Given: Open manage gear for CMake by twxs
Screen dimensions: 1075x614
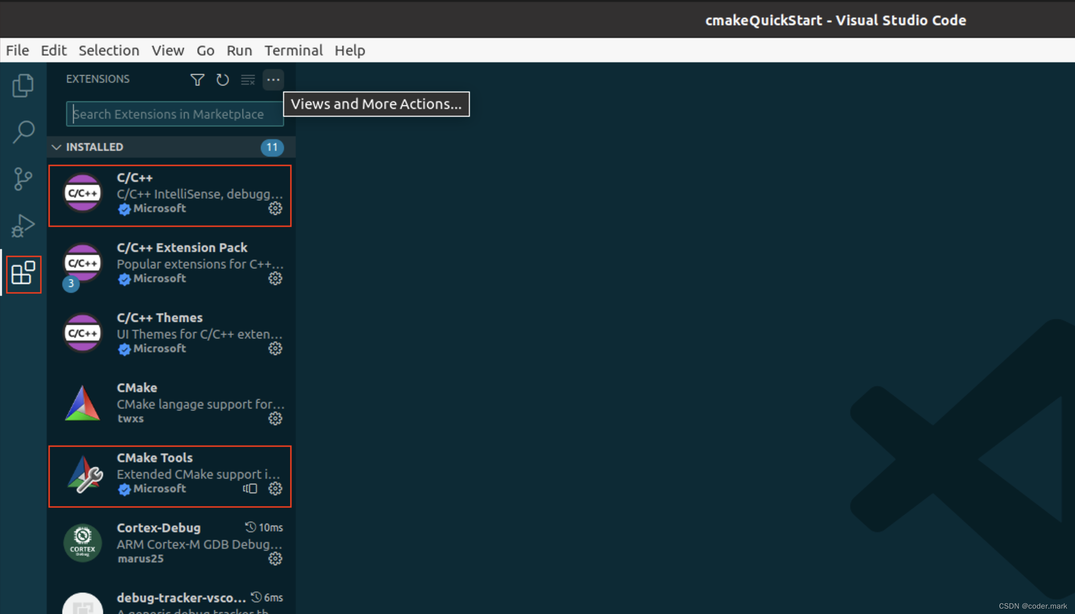Looking at the screenshot, I should tap(275, 418).
